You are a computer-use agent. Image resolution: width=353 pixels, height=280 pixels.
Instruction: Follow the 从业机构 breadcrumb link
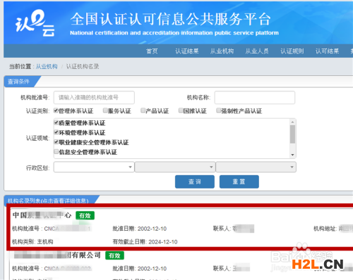click(x=47, y=67)
